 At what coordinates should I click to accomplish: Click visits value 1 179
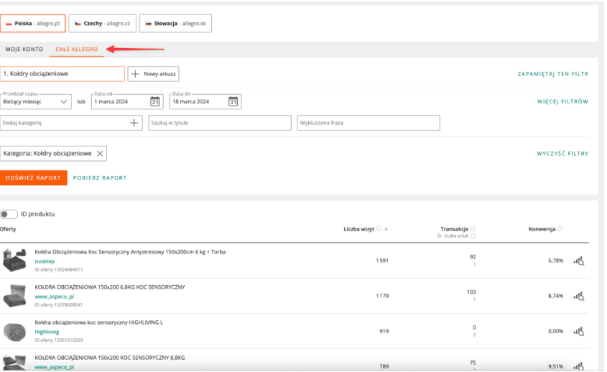[382, 296]
